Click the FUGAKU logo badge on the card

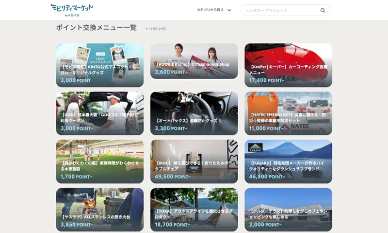(x=256, y=147)
